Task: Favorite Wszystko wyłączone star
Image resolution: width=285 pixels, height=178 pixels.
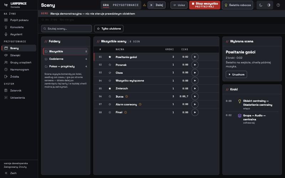Action: pyautogui.click(x=110, y=81)
